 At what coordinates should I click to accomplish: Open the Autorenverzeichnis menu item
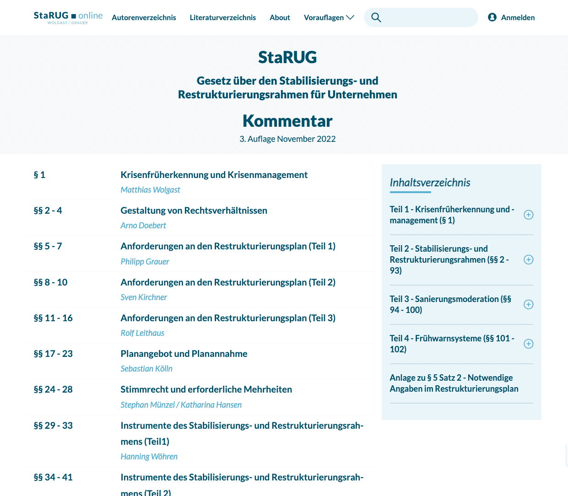coord(144,17)
